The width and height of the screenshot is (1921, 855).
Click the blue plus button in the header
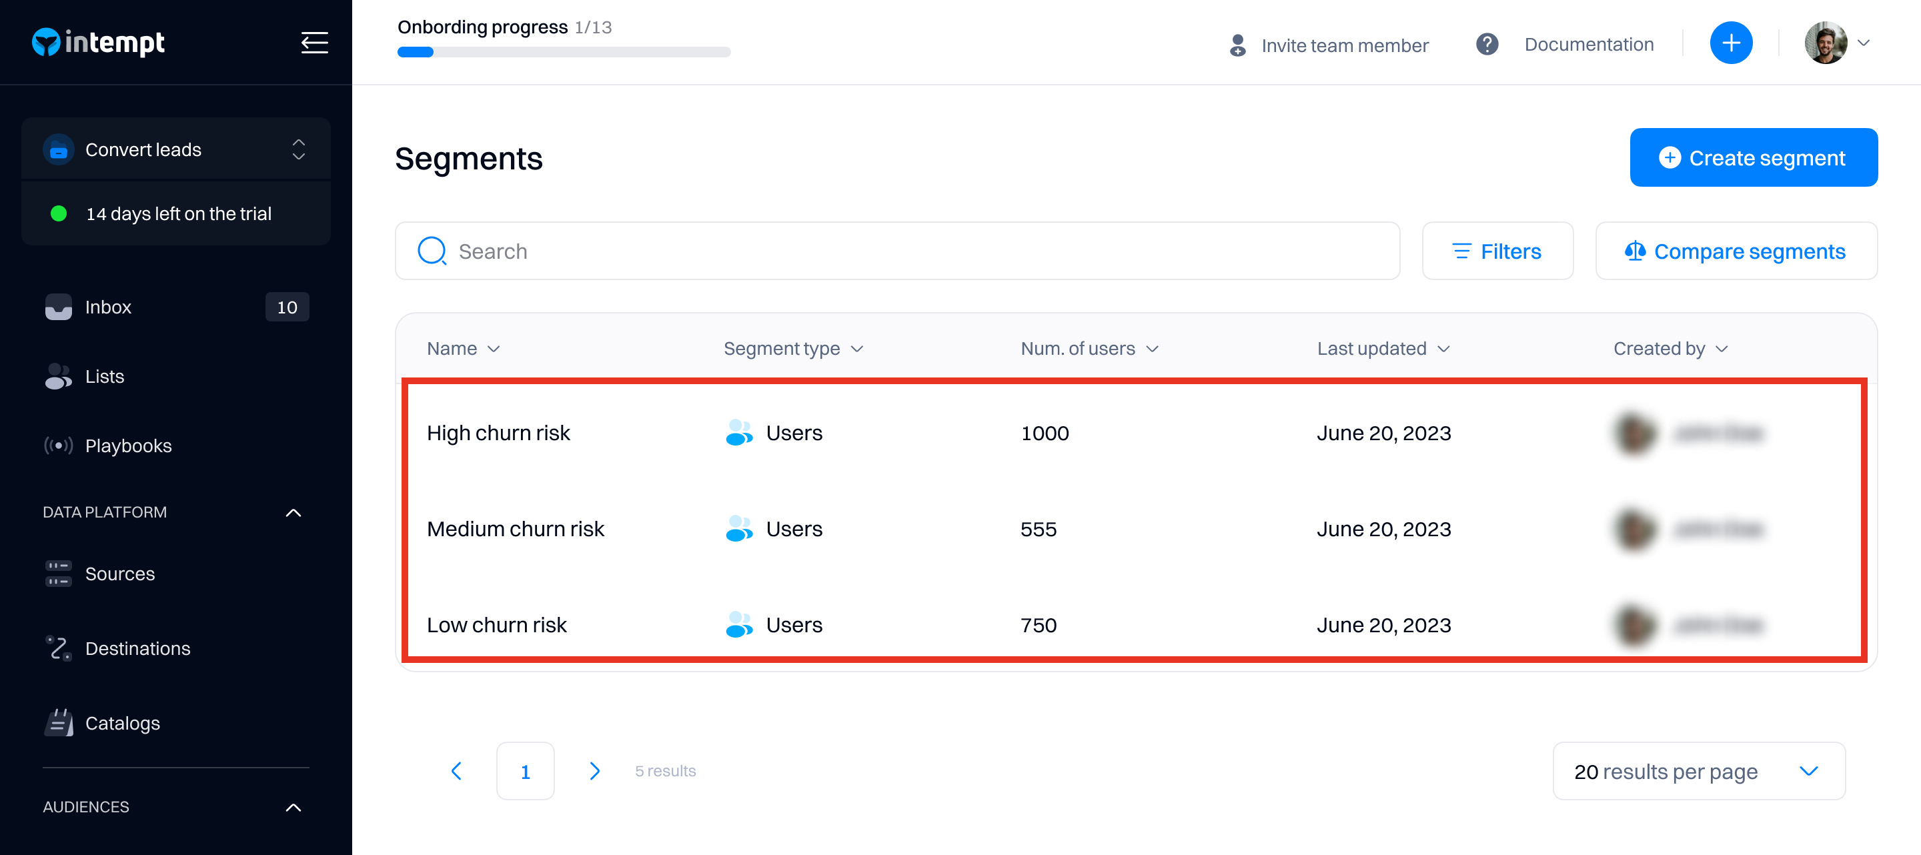coord(1730,43)
